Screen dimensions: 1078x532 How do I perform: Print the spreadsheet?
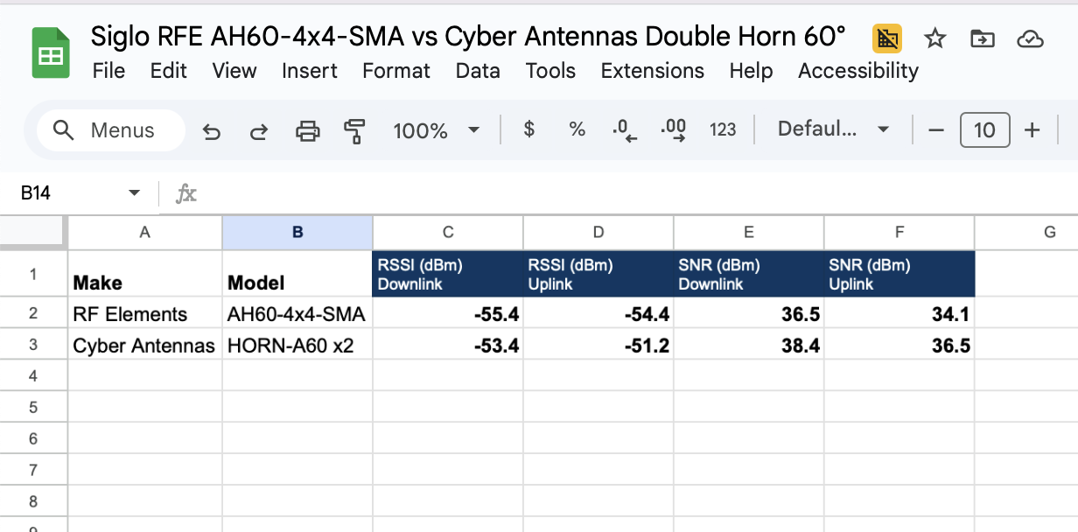[307, 131]
